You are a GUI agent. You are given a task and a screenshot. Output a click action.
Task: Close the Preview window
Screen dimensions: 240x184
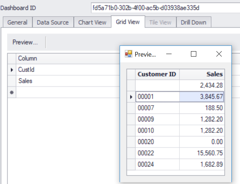click(x=219, y=54)
